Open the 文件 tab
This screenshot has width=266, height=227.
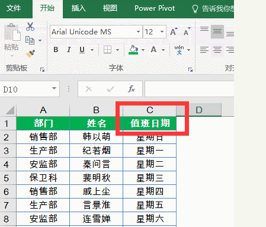point(14,8)
